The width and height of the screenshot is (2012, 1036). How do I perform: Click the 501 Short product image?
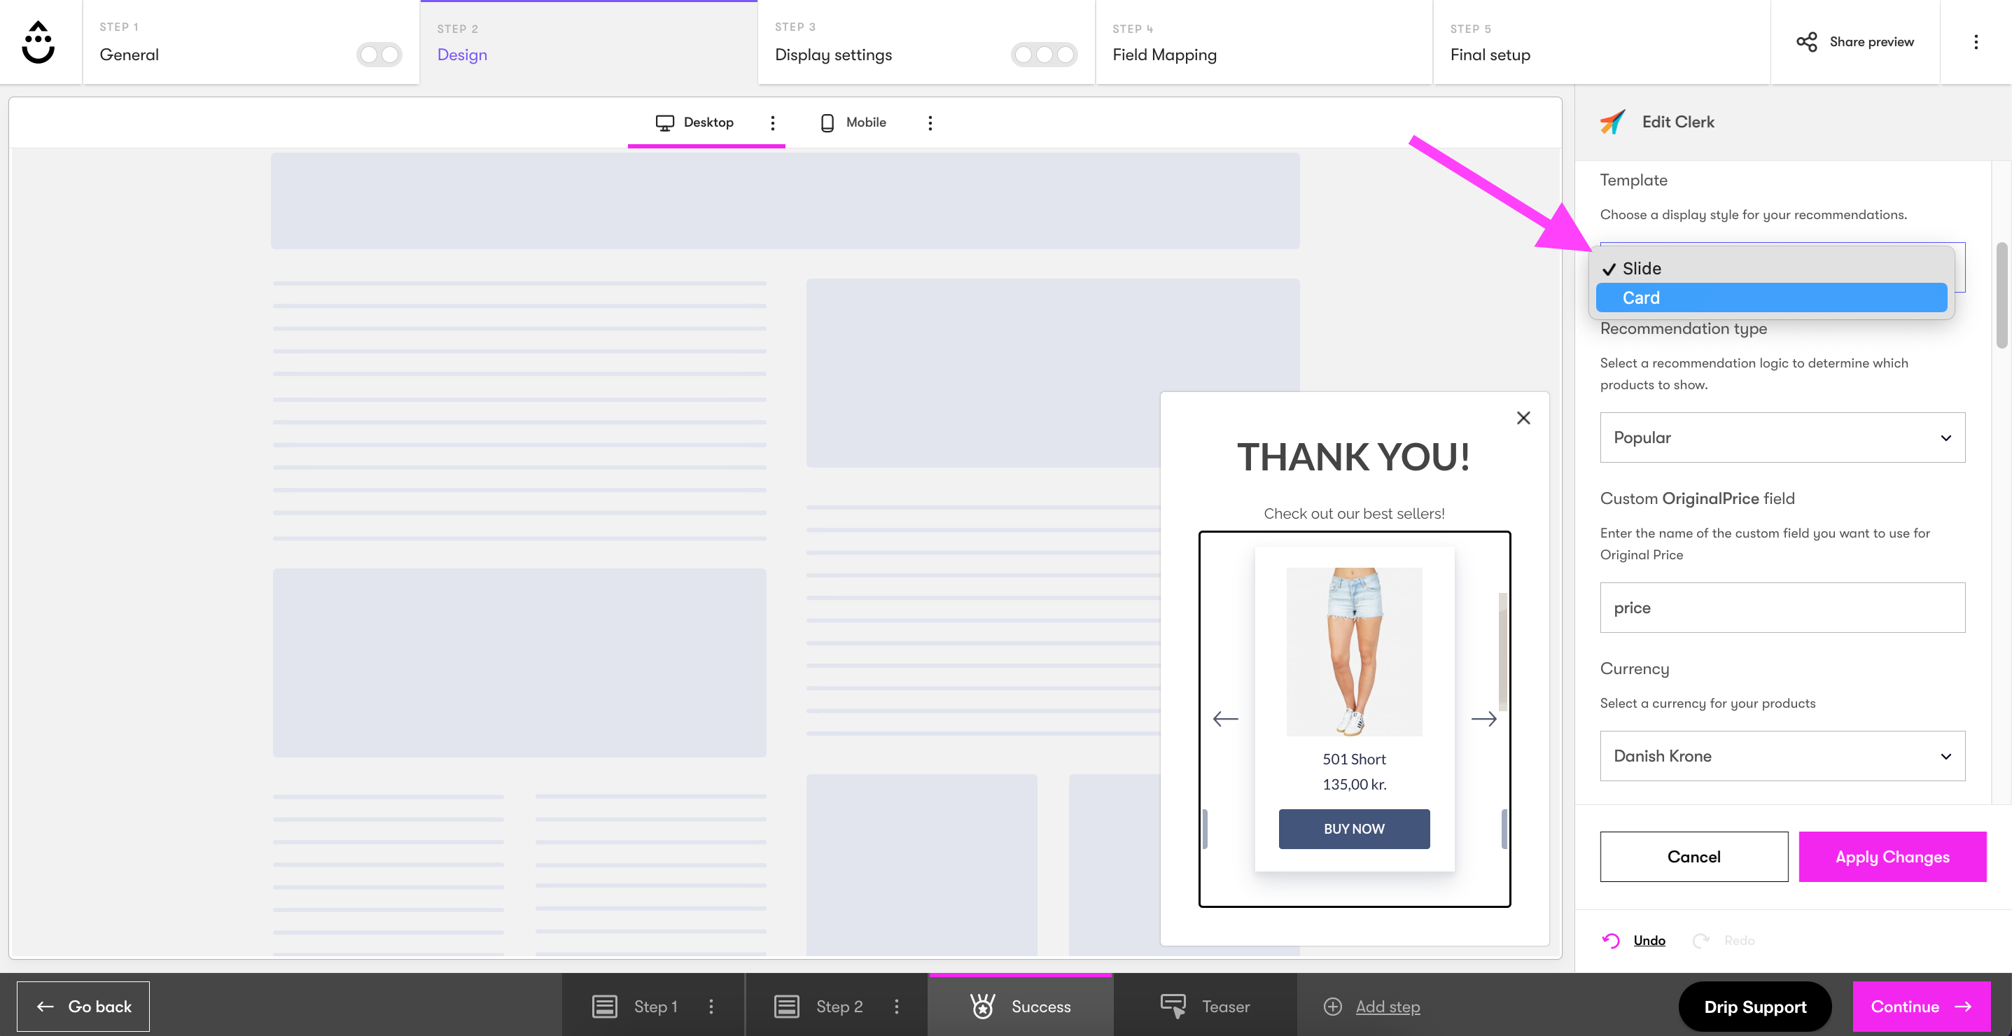pyautogui.click(x=1355, y=651)
